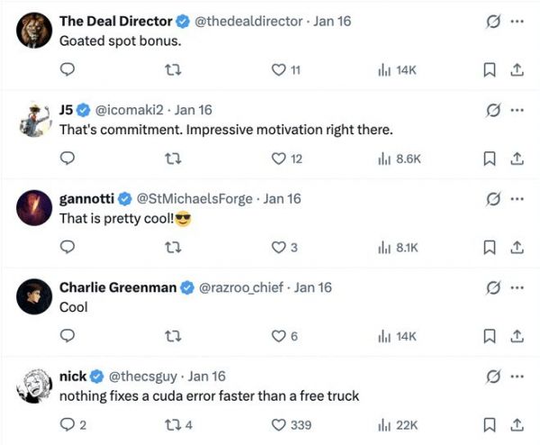Share Charlie Greenman's tweet

pos(517,336)
